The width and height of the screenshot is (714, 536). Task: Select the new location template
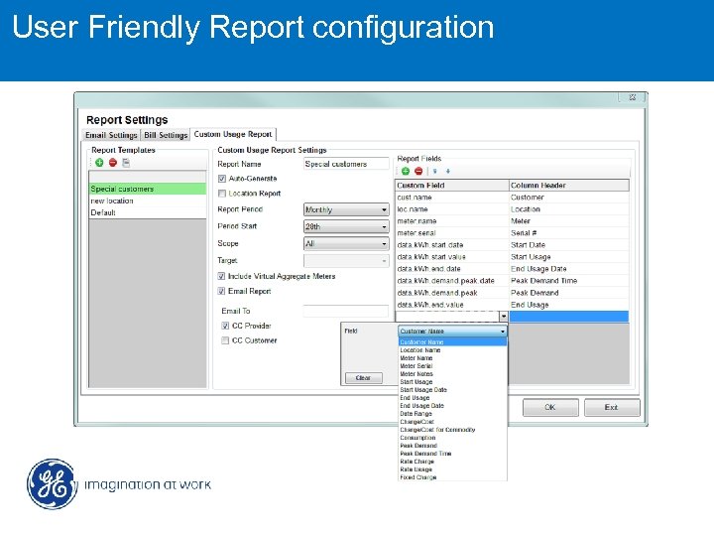147,201
